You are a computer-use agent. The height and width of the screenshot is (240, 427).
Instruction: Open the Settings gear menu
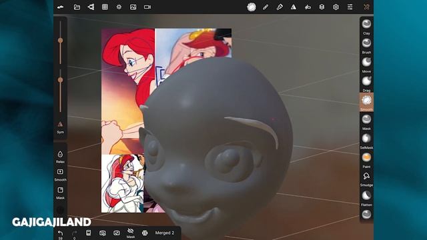(x=336, y=7)
